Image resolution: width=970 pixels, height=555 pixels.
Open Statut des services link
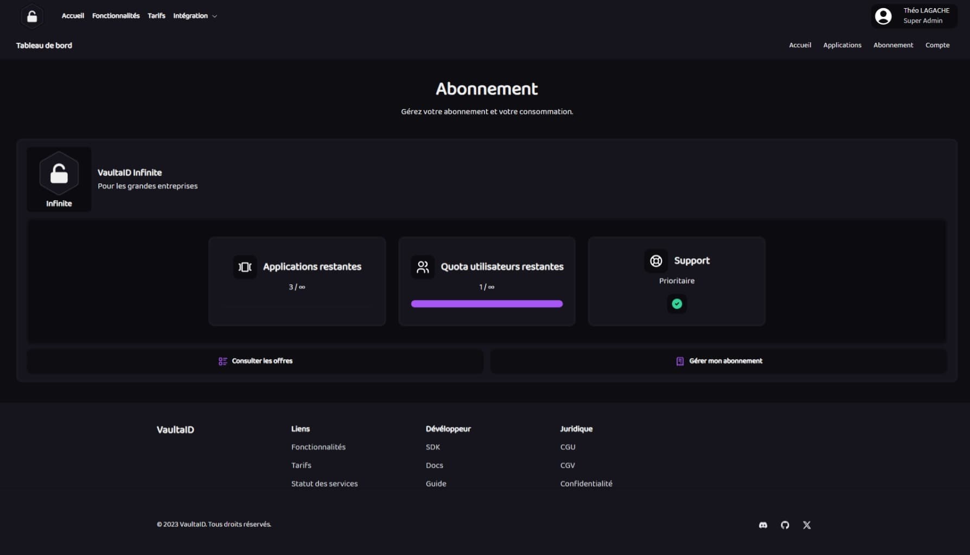click(324, 484)
